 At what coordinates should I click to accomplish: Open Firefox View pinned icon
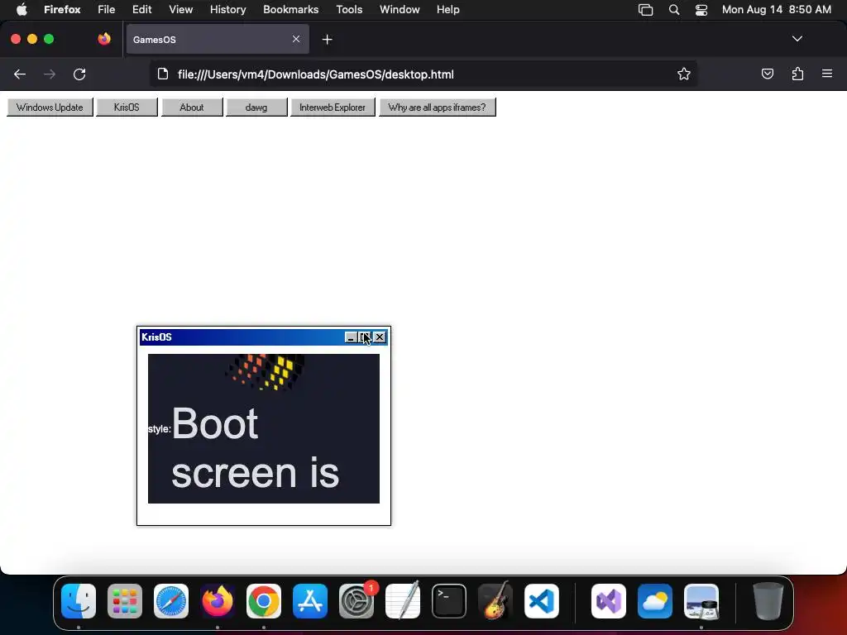point(104,39)
